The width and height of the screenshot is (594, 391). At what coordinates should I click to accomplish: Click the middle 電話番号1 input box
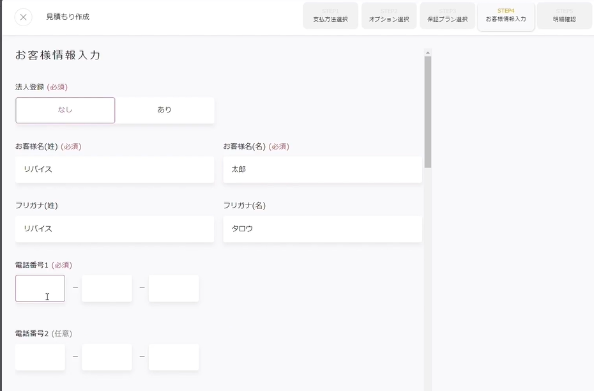click(x=107, y=288)
